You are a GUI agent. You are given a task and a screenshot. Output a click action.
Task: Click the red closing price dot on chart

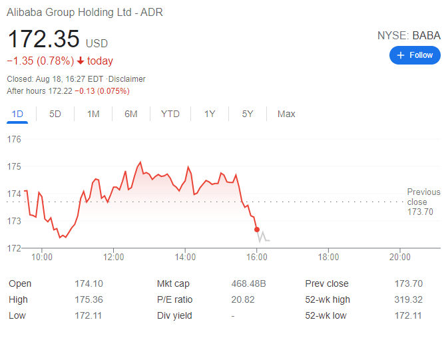tap(258, 229)
